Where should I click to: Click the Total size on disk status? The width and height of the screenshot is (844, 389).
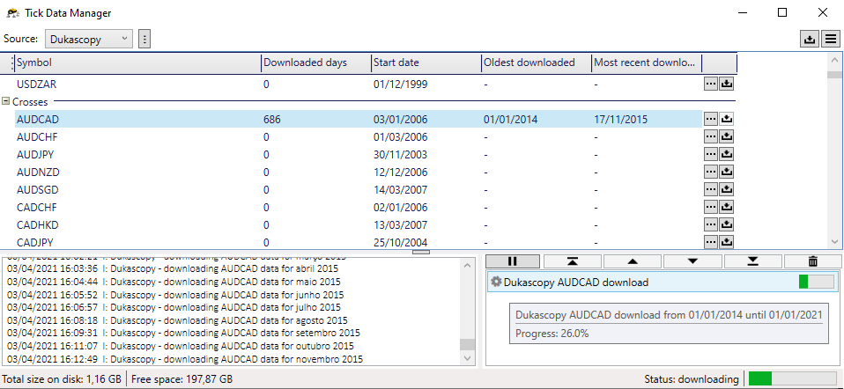coord(62,378)
